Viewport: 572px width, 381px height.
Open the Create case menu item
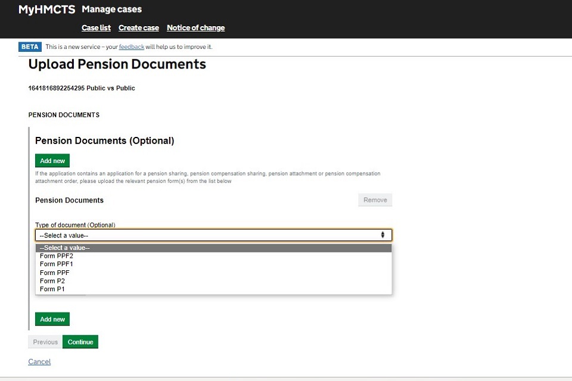click(138, 28)
